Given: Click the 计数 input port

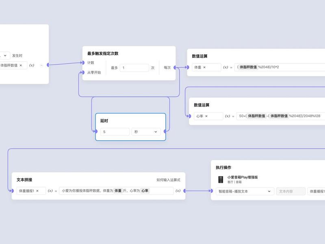Looking at the screenshot, I should 83,63.
